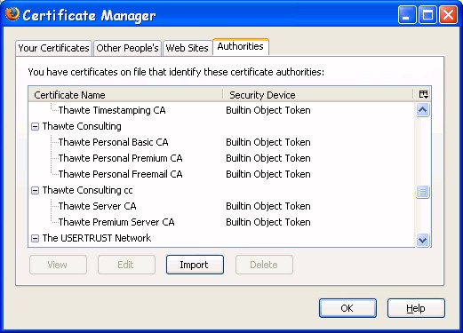
Task: Sort by Certificate Name column header
Action: (x=125, y=95)
